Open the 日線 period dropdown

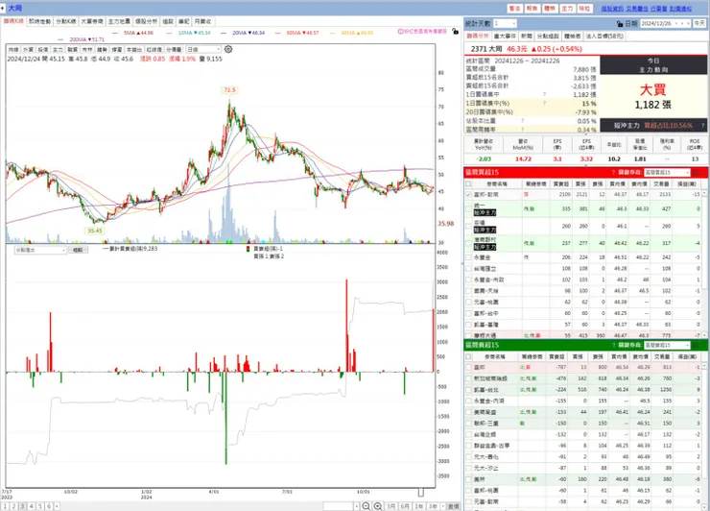(203, 49)
